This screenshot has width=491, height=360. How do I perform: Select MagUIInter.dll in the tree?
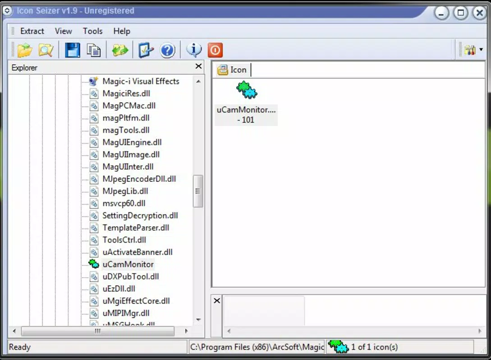click(128, 166)
